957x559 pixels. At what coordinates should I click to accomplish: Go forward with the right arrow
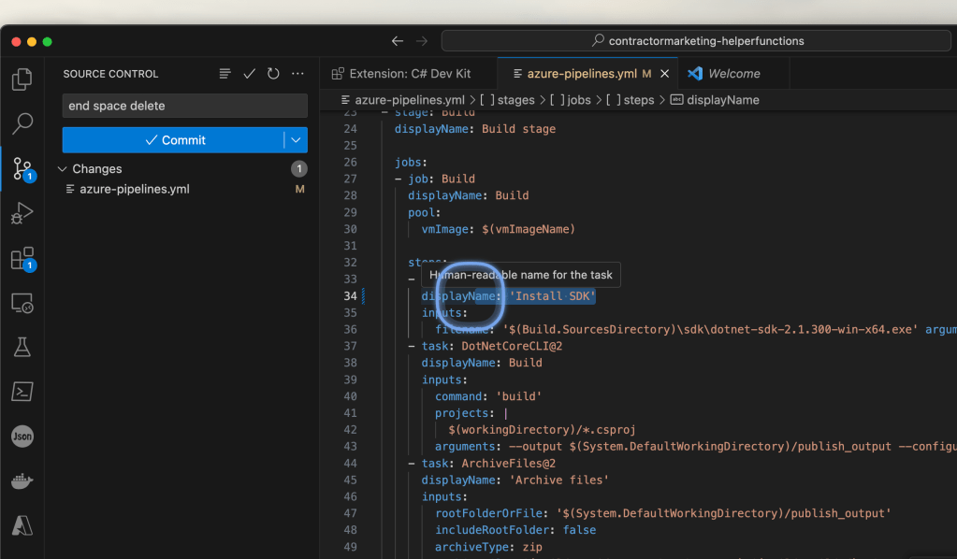tap(422, 41)
